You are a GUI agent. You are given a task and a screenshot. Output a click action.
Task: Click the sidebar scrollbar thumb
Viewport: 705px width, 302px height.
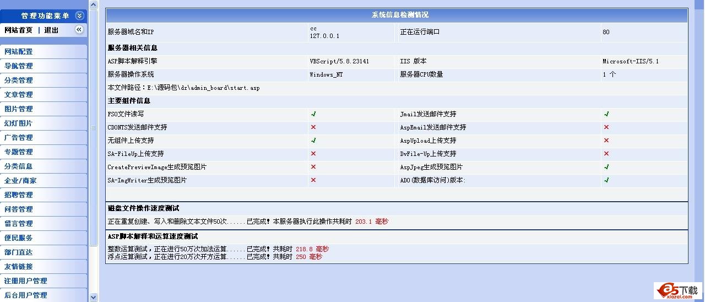[93, 127]
